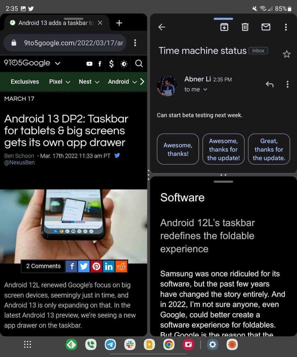Screen dimensions: 297x357
Task: Expand the Pixel menu in the site nav
Action: pyautogui.click(x=60, y=82)
